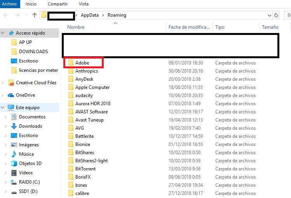Expand the chevron after AppData breadcrumb
Image resolution: width=291 pixels, height=198 pixels.
(103, 16)
